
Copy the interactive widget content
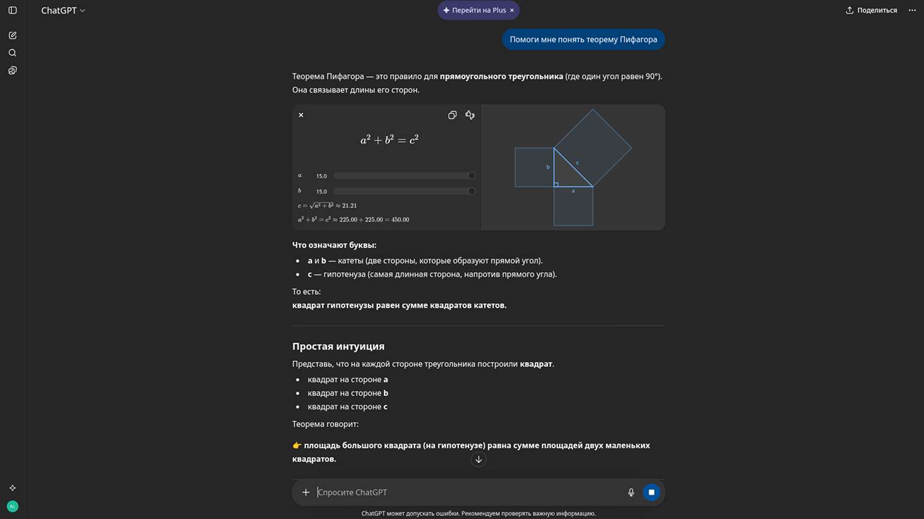452,115
